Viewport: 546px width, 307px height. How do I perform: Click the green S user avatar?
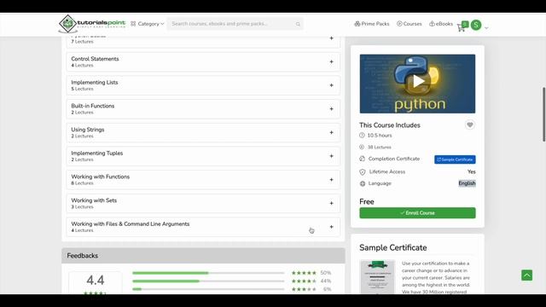476,25
